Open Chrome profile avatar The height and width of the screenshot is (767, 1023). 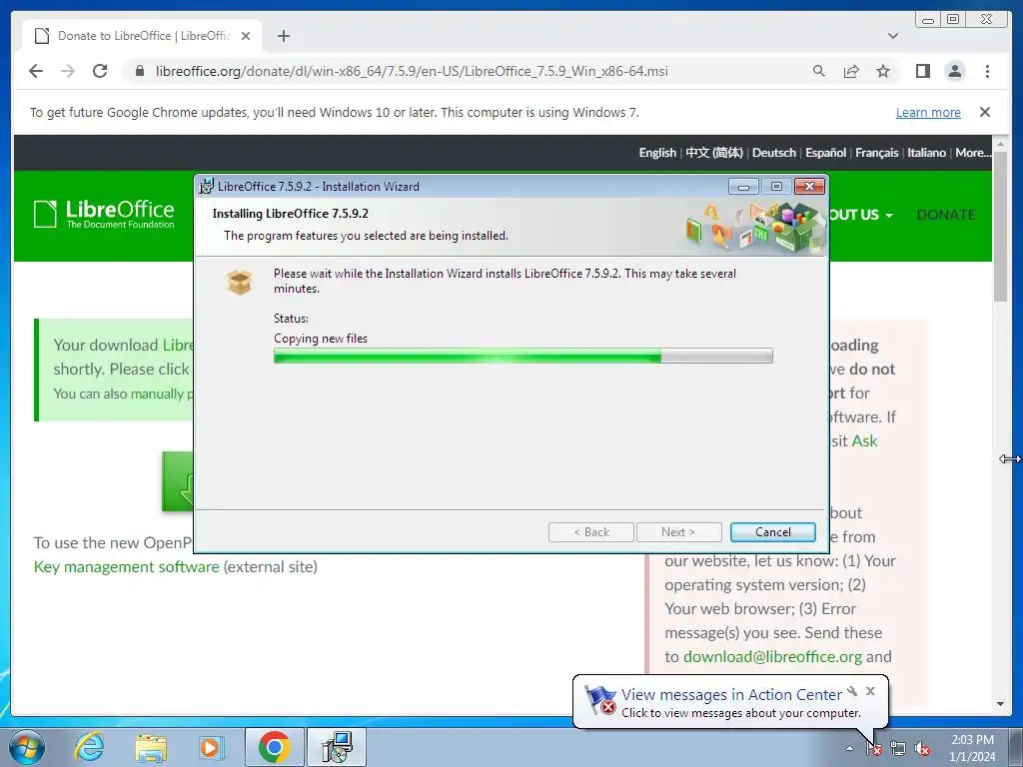coord(954,71)
